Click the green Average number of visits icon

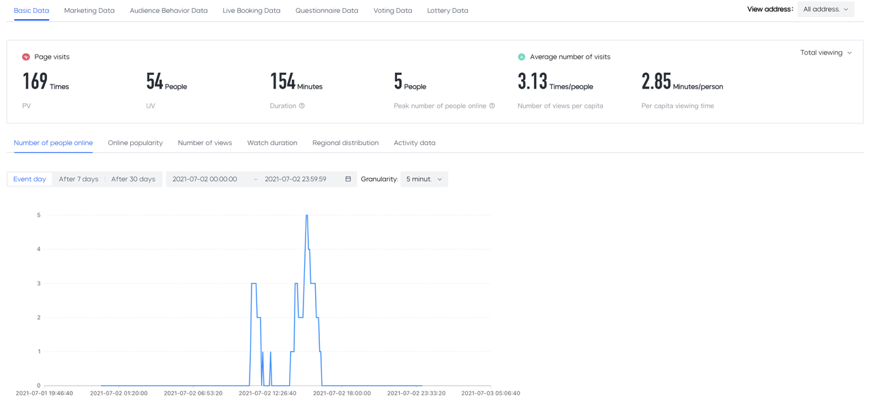coord(522,57)
